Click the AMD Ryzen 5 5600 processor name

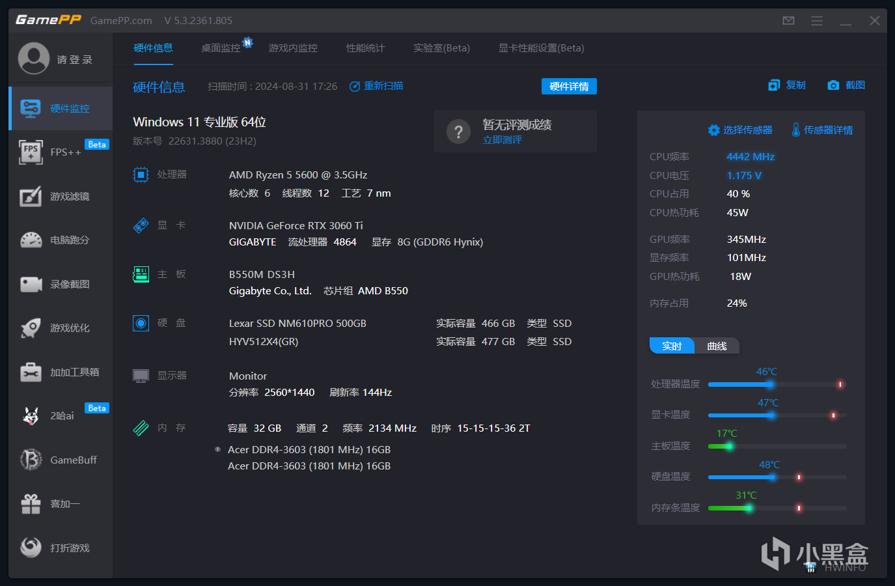point(298,175)
